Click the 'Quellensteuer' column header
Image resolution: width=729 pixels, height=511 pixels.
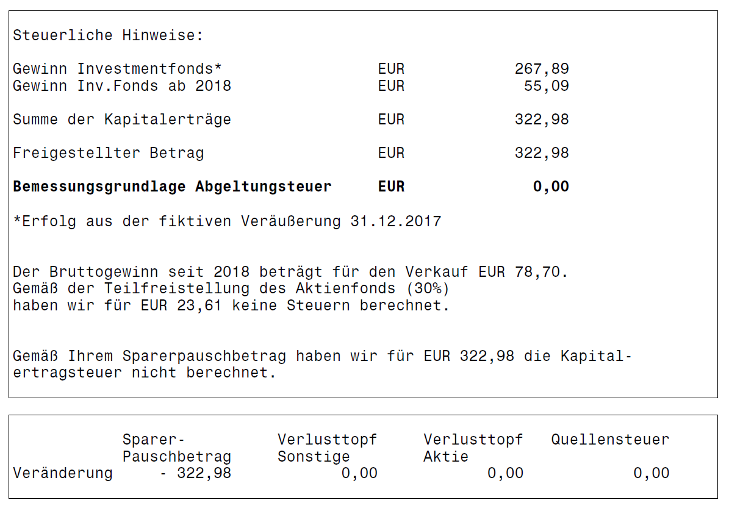coord(610,440)
